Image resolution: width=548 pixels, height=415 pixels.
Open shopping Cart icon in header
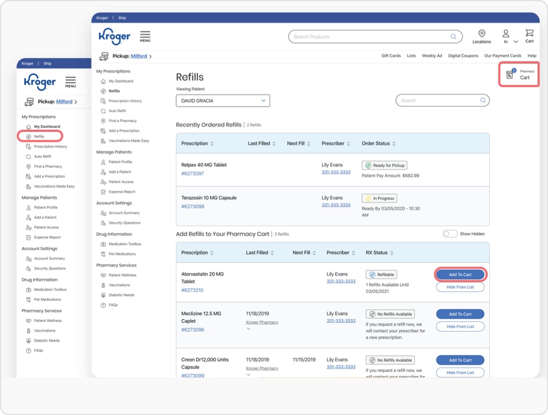529,33
